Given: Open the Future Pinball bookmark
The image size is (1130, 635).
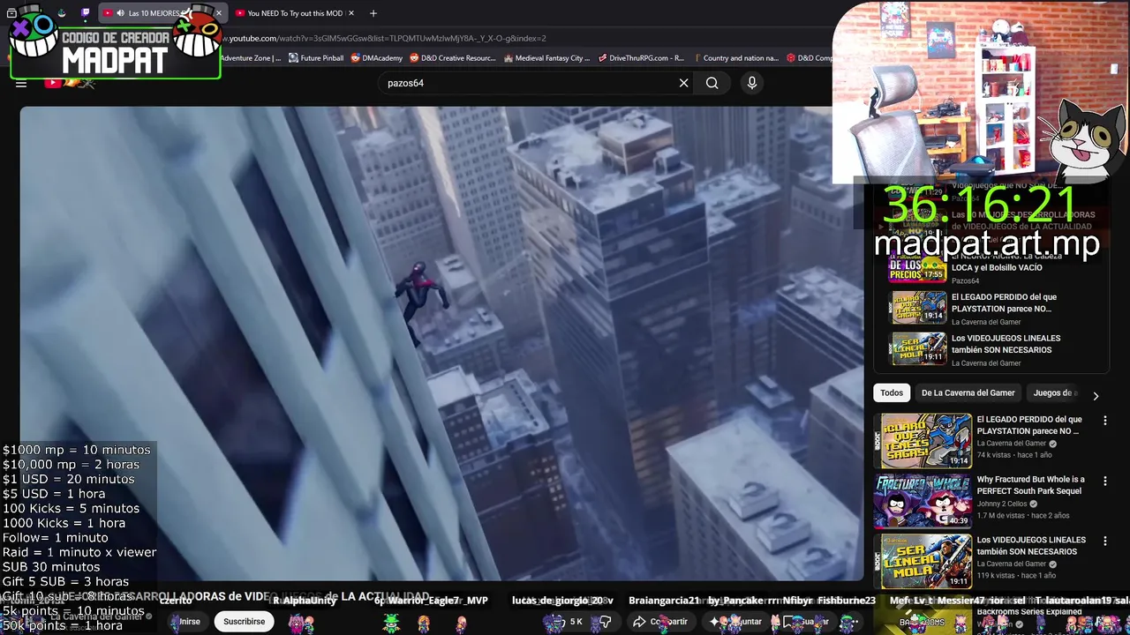Looking at the screenshot, I should 316,58.
